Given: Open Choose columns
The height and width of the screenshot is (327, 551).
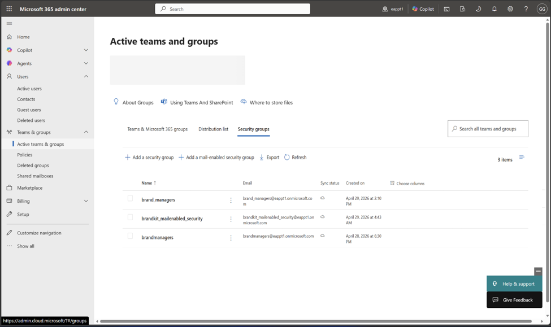Looking at the screenshot, I should [x=407, y=184].
